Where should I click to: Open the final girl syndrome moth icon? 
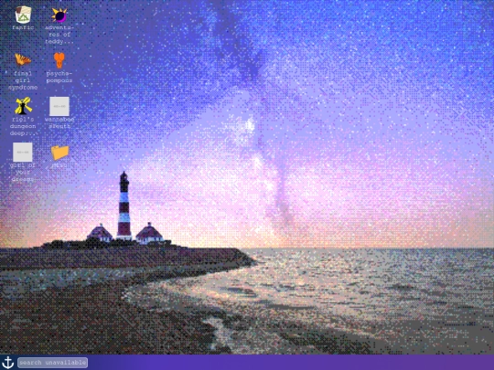point(23,60)
